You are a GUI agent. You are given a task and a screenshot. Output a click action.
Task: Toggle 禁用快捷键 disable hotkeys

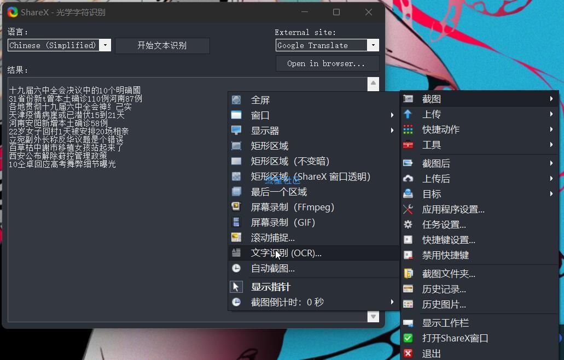(479, 255)
